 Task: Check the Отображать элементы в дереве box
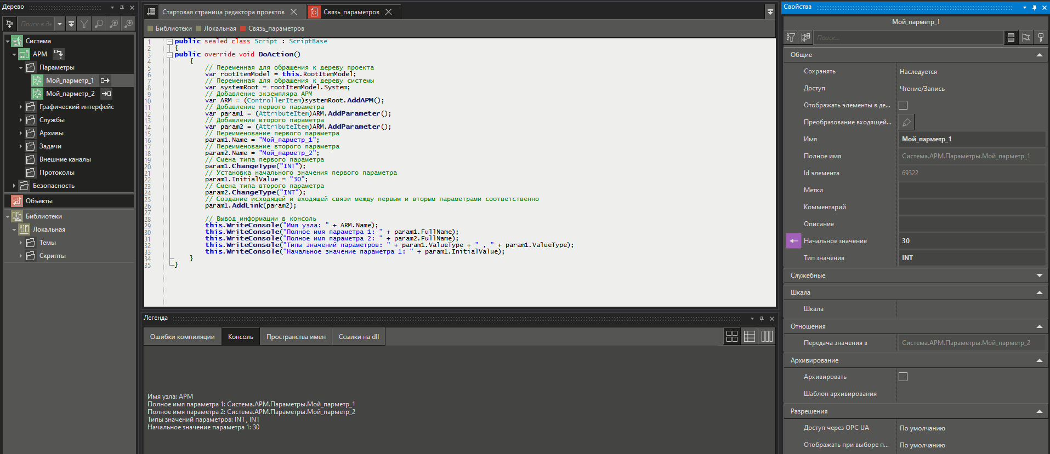coord(903,105)
